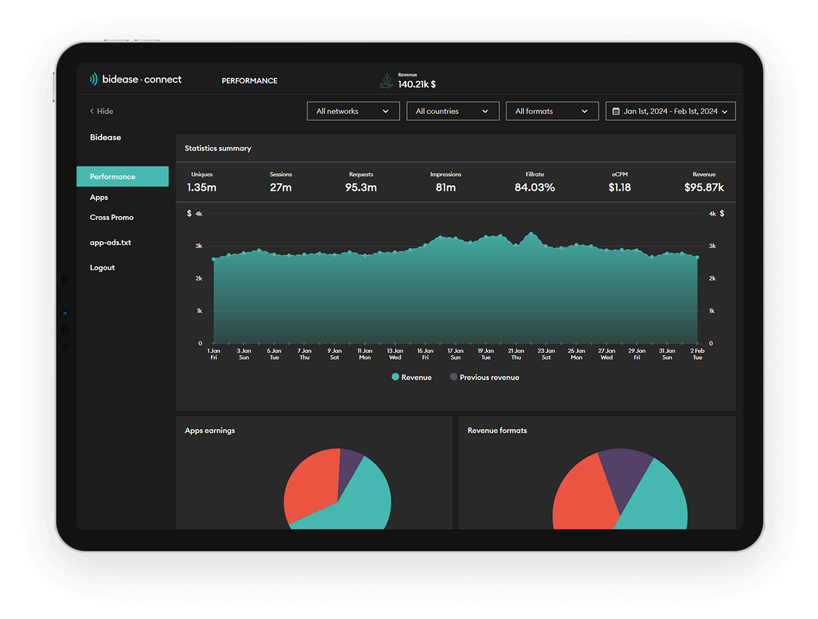Open the Cross Promo menu item

[111, 217]
